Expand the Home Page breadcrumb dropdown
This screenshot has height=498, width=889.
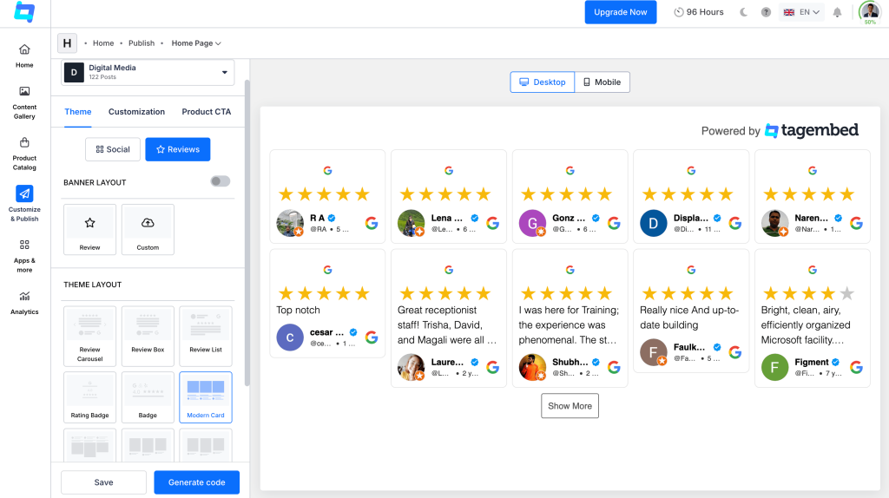196,43
